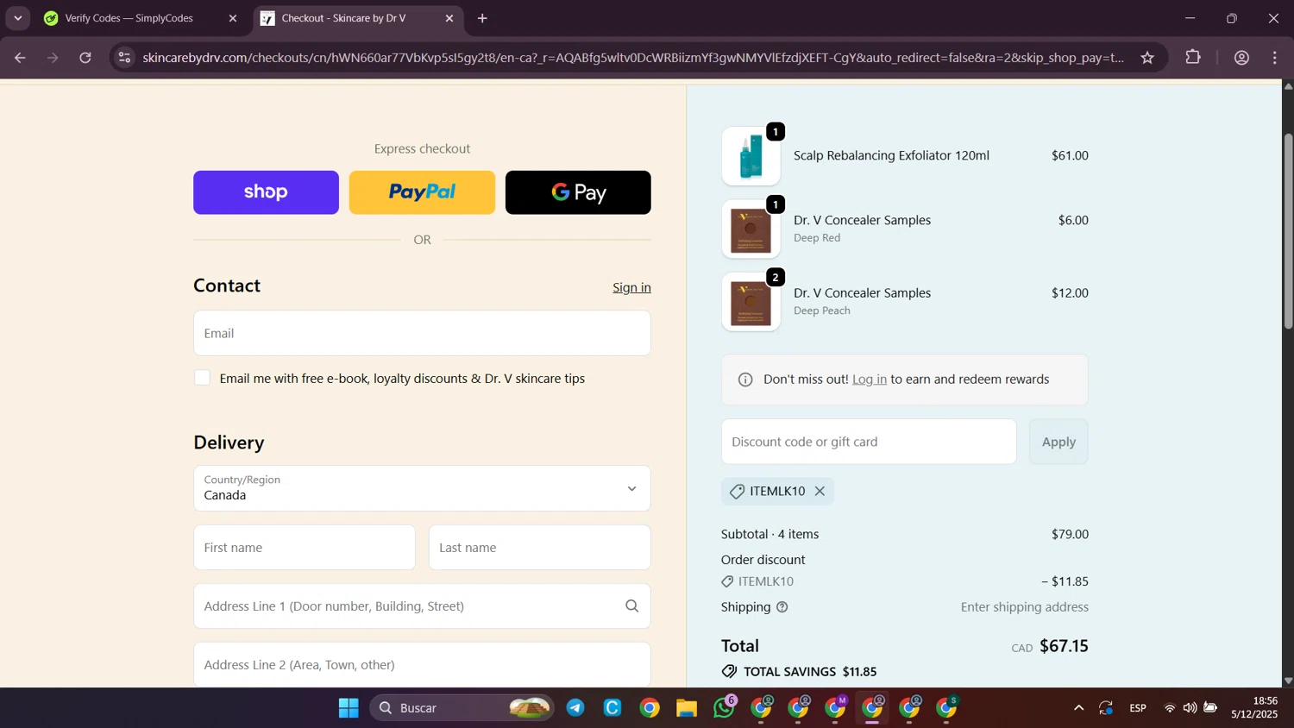The height and width of the screenshot is (728, 1294).
Task: Open Chrome three-dot menu
Action: pos(1275,58)
